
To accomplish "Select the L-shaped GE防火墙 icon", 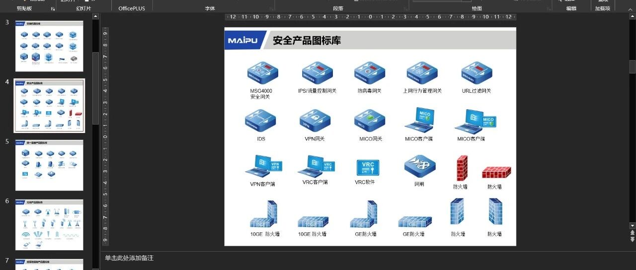I will click(x=364, y=214).
